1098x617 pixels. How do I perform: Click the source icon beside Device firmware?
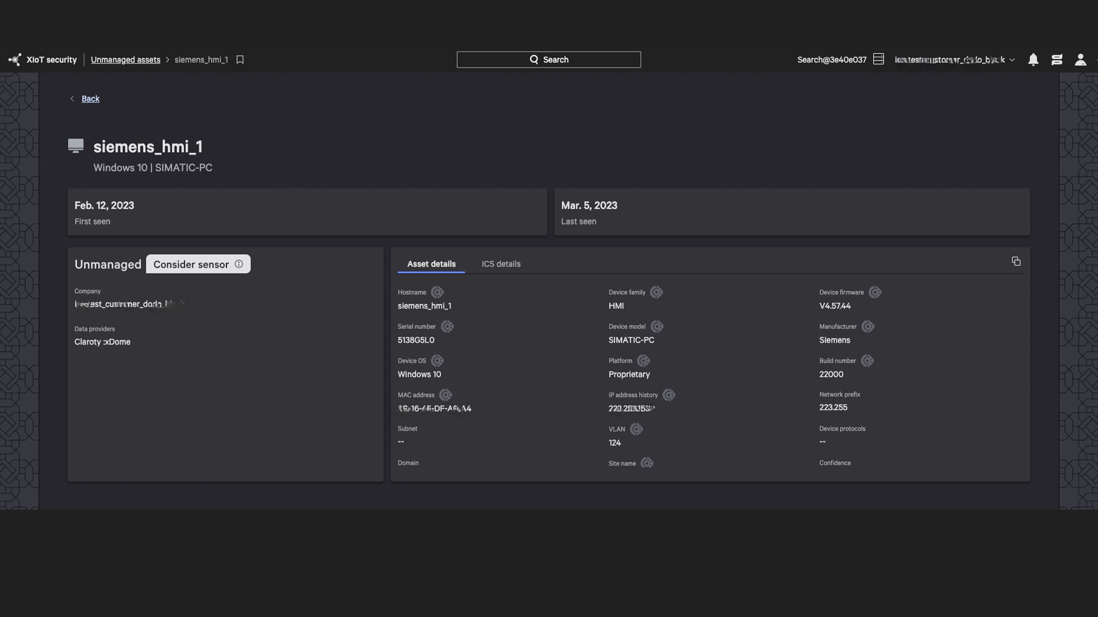pyautogui.click(x=874, y=293)
